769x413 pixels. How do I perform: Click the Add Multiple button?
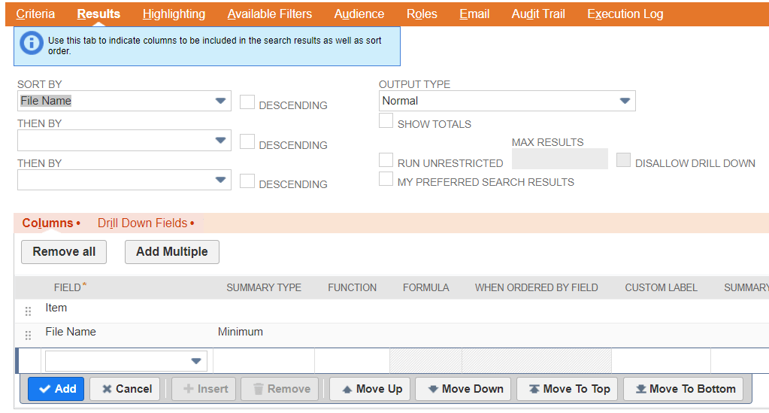(171, 252)
